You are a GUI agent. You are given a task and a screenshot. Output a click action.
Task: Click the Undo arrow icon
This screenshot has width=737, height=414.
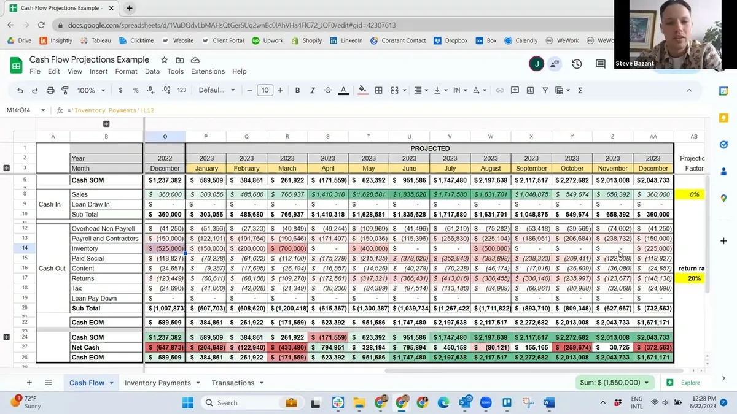[x=20, y=90]
